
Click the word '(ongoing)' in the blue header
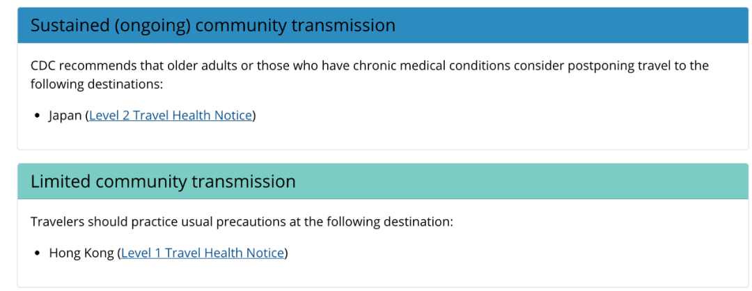pyautogui.click(x=155, y=26)
